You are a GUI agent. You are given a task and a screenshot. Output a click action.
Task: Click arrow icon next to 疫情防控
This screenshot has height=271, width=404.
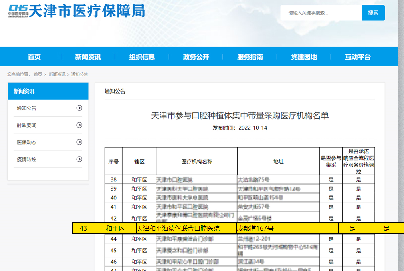pyautogui.click(x=79, y=159)
